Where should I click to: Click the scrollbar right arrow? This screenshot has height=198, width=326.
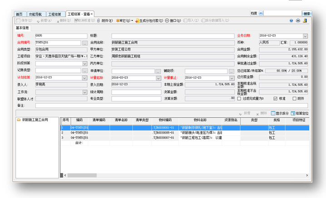coord(307,175)
